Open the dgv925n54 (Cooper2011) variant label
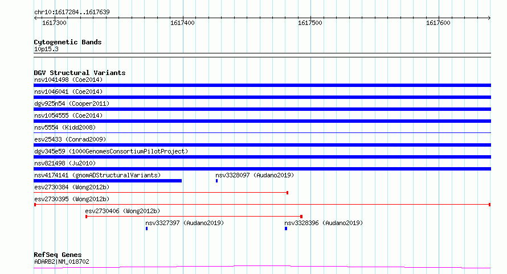 [72, 103]
